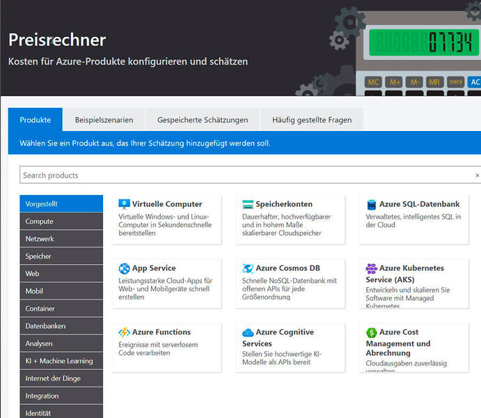Click the blue AC key on calculator
This screenshot has height=418, width=481.
coord(474,82)
